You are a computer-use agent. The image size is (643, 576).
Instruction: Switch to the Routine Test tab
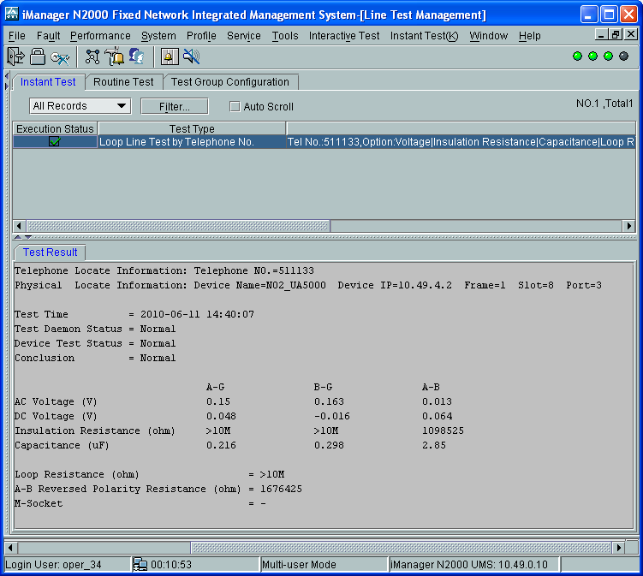(123, 82)
